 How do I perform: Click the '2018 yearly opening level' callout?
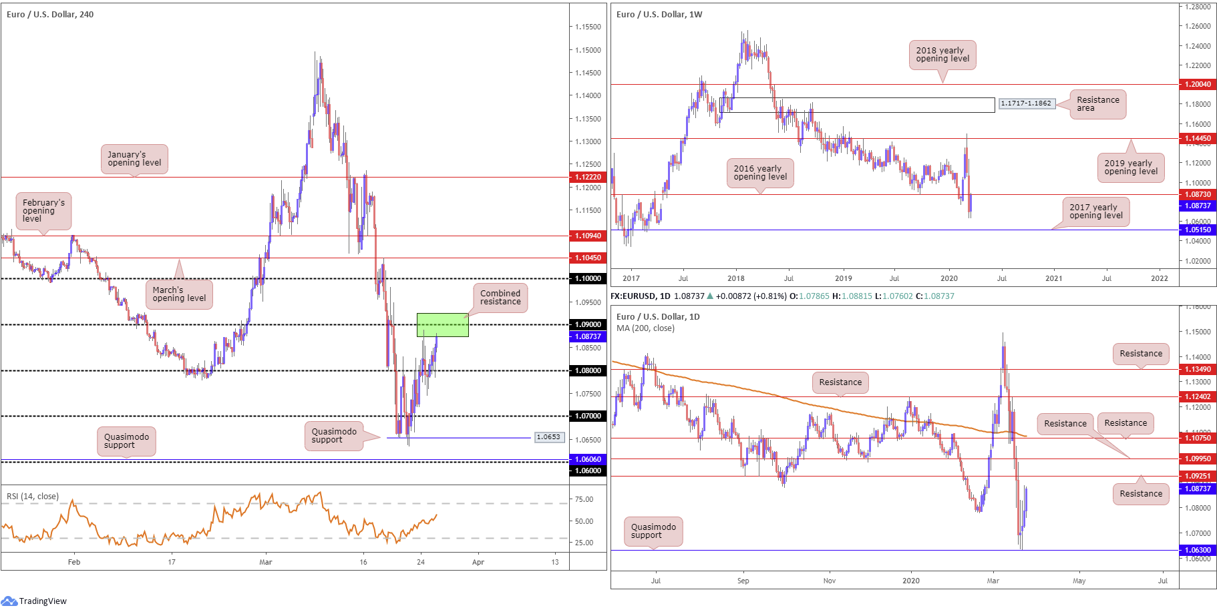point(942,55)
